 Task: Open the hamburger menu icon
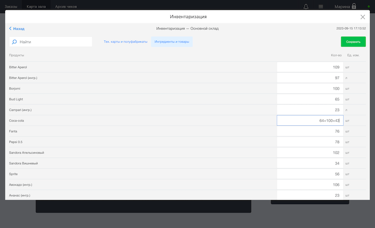(321, 7)
